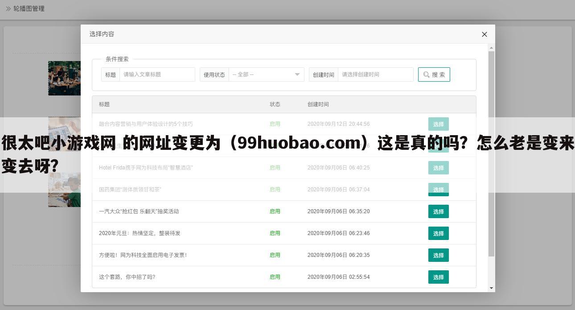
Task: Click the 请选择创建时间 date input field
Action: point(376,74)
